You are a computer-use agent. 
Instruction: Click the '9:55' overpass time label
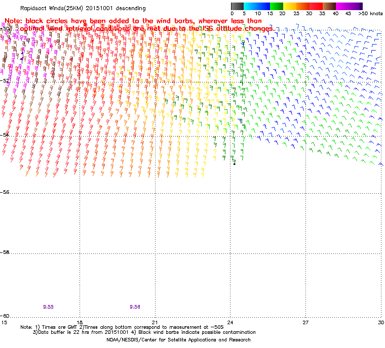point(48,307)
